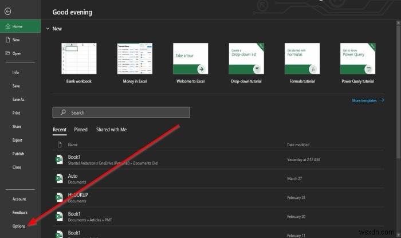Viewport: 401px width, 238px height.
Task: Switch to the Recent tab
Action: 60,130
